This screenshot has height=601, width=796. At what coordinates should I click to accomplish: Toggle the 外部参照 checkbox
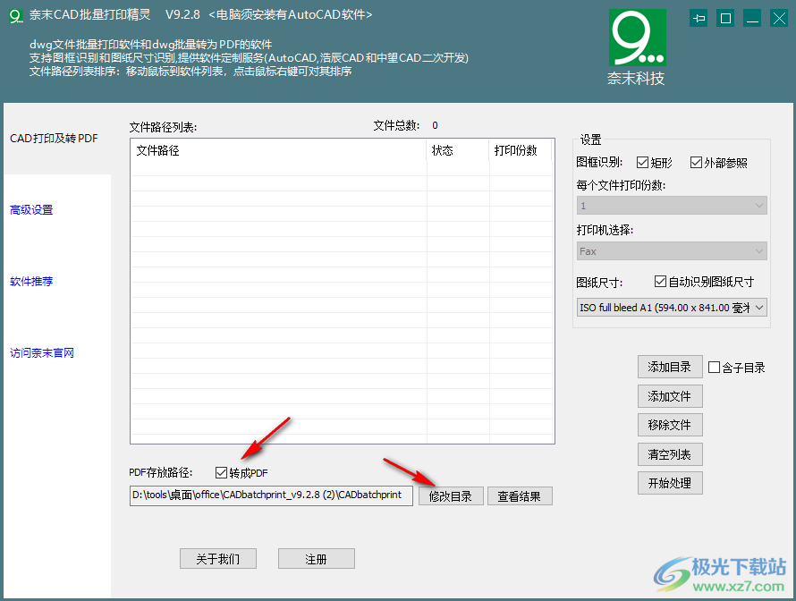click(696, 163)
